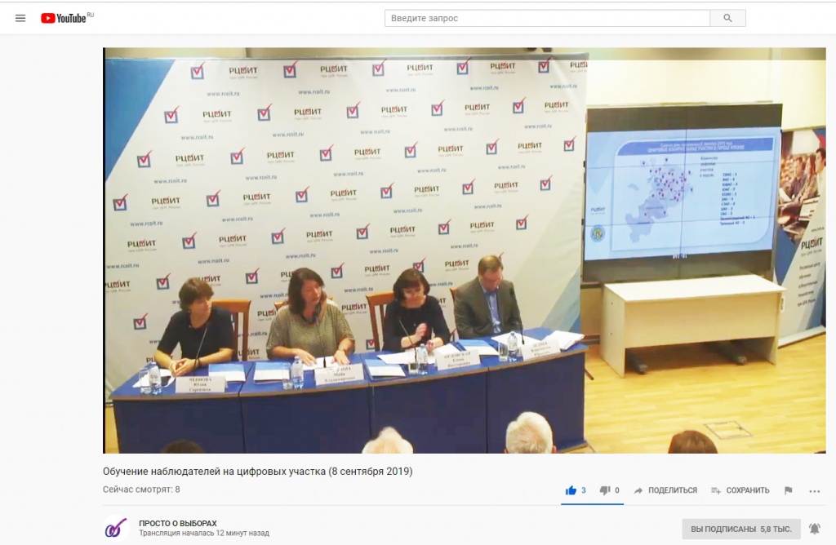Screen dimensions: 836x545
Task: Click the like count number 3
Action: coord(584,490)
